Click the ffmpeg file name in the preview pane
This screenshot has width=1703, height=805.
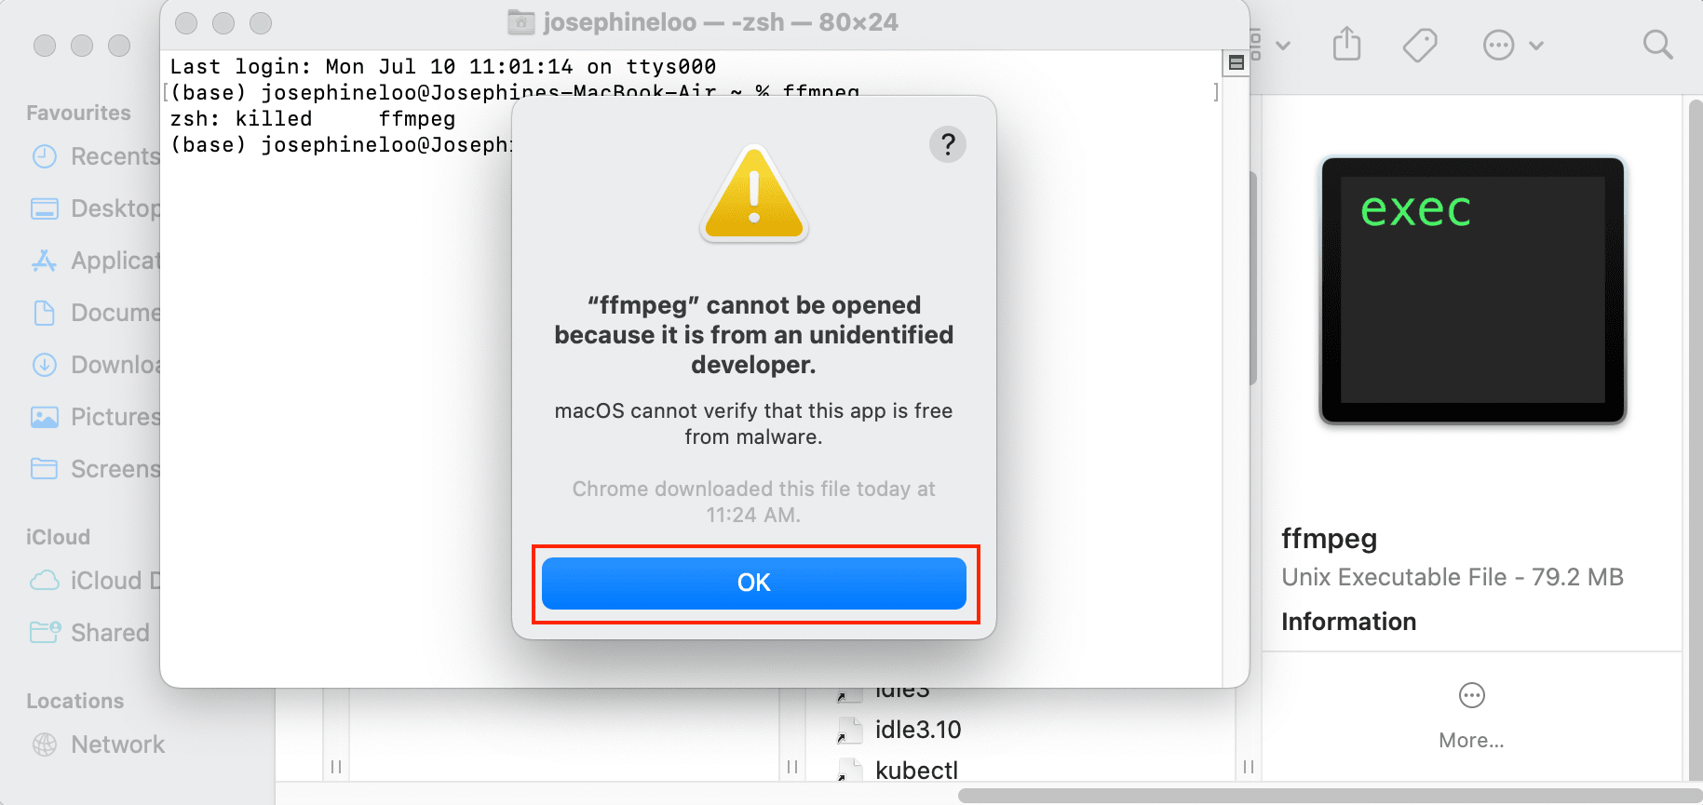pyautogui.click(x=1329, y=539)
